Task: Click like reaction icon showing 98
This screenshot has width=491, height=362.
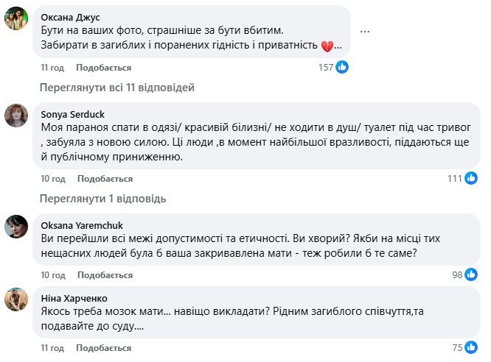Action: [472, 274]
